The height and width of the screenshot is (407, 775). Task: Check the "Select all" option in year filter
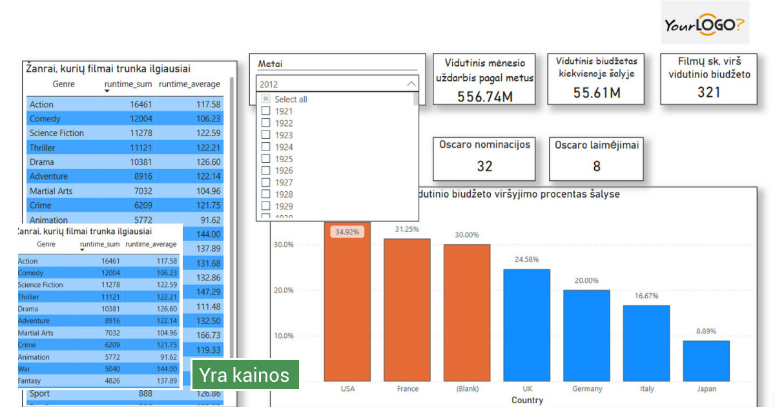point(265,98)
